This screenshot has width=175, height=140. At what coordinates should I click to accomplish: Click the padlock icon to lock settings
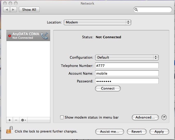click(10, 130)
